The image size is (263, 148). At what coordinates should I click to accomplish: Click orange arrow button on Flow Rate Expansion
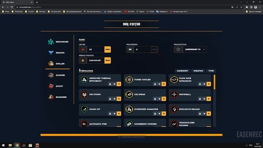click(209, 84)
